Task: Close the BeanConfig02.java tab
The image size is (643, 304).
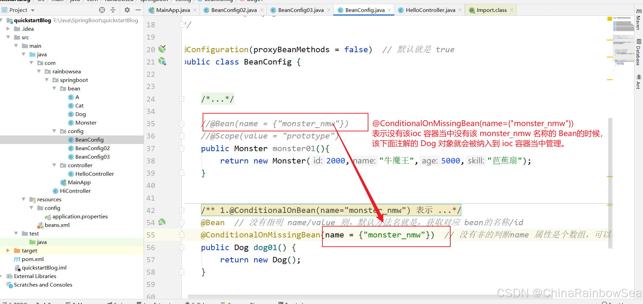Action: coord(262,10)
